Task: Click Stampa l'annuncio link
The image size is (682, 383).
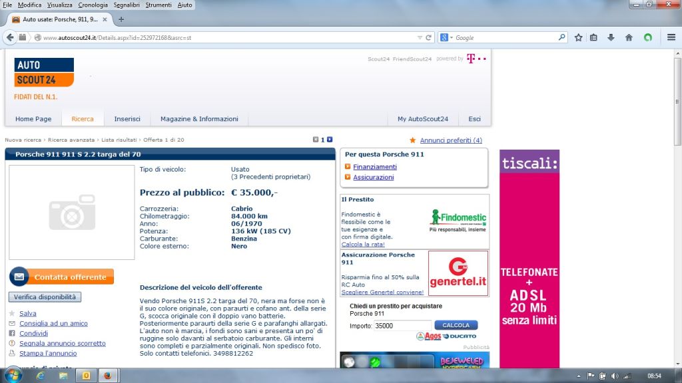Action: point(48,354)
